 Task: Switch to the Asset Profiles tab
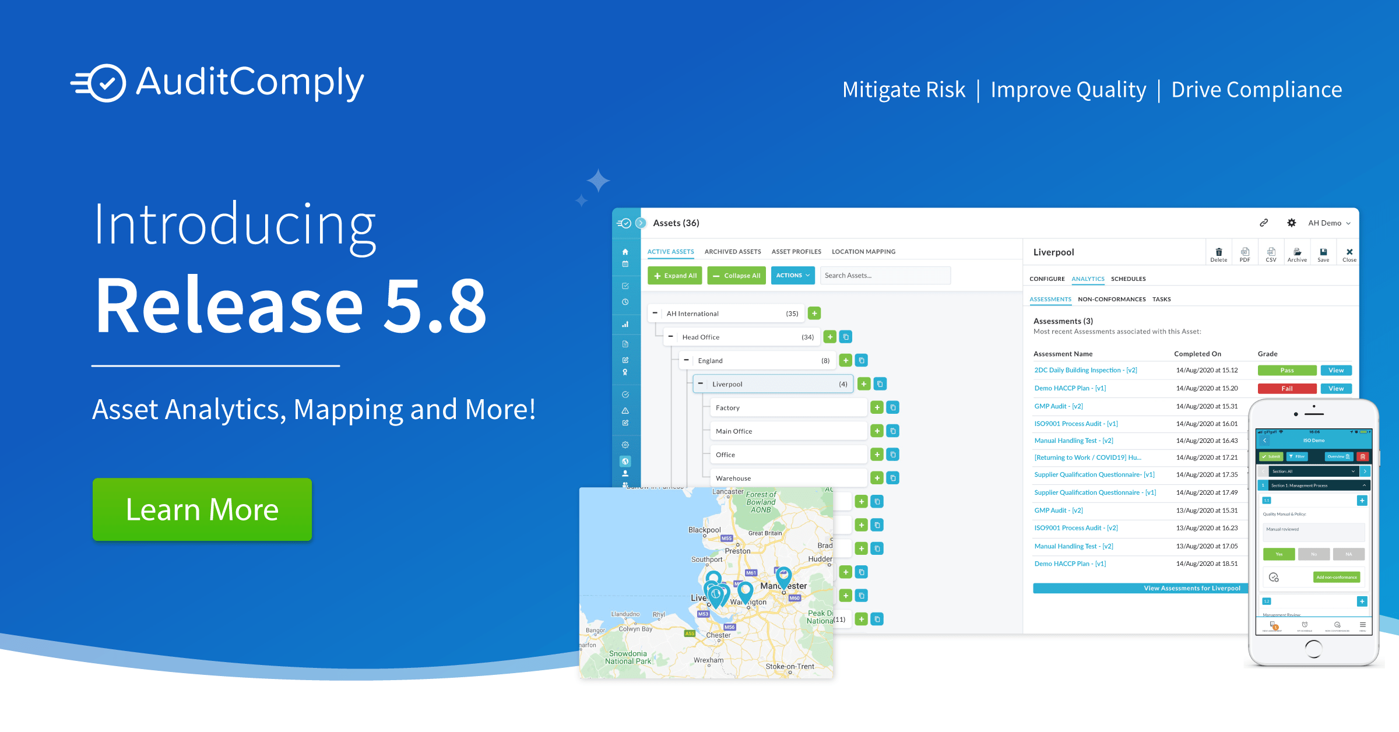point(796,252)
